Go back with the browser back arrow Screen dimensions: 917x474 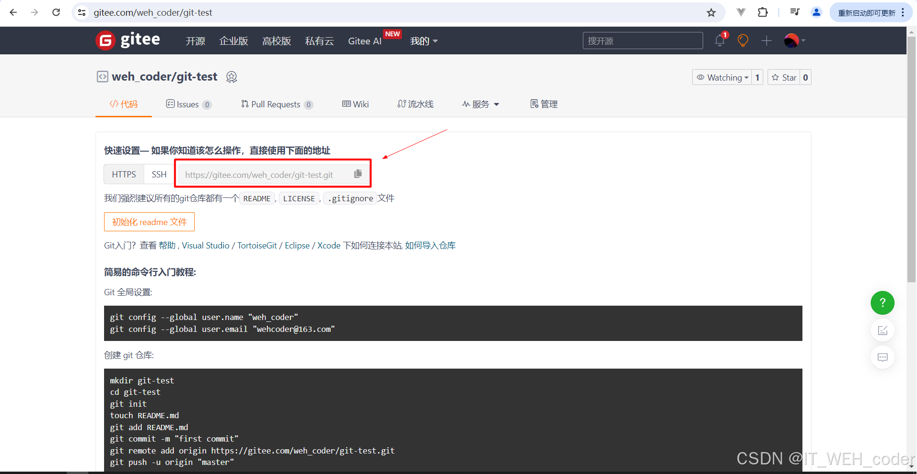tap(13, 12)
